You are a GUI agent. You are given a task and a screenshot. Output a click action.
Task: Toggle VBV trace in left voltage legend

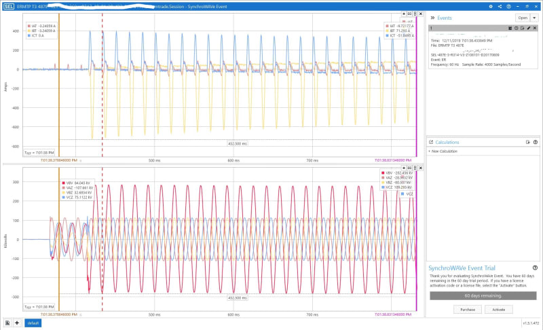pos(76,183)
